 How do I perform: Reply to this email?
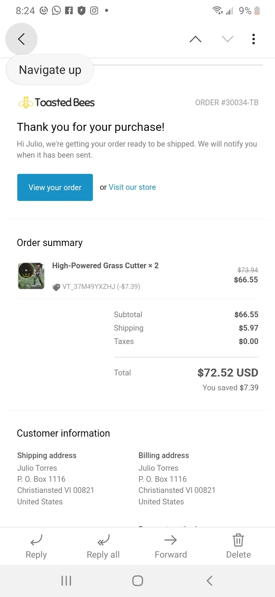[36, 546]
